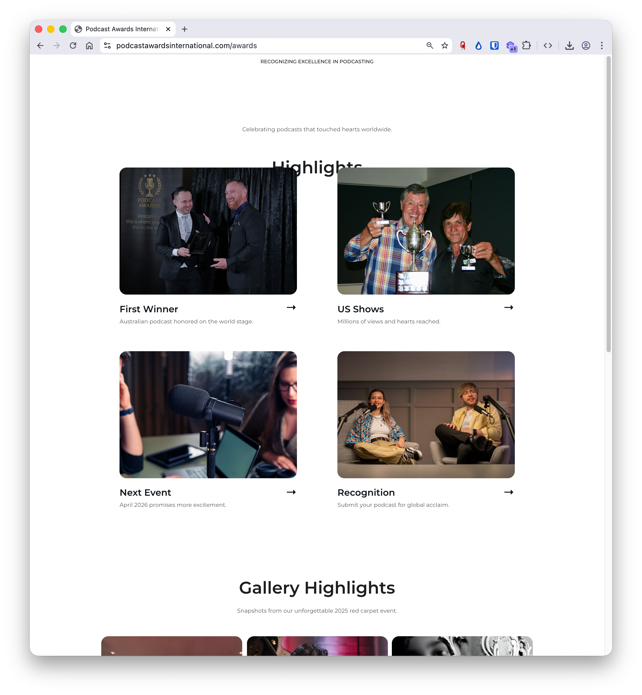
Task: Click the address bar URL field
Action: click(264, 46)
